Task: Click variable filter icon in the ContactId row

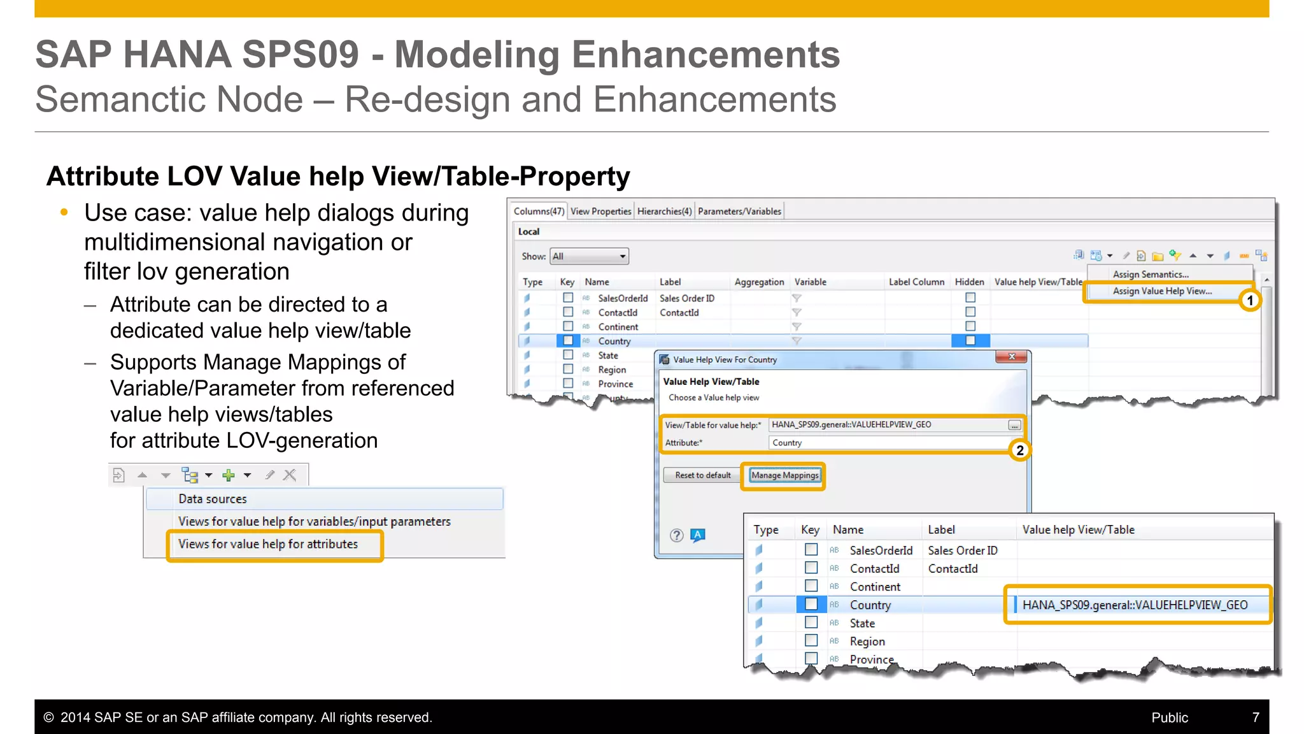Action: click(x=797, y=312)
